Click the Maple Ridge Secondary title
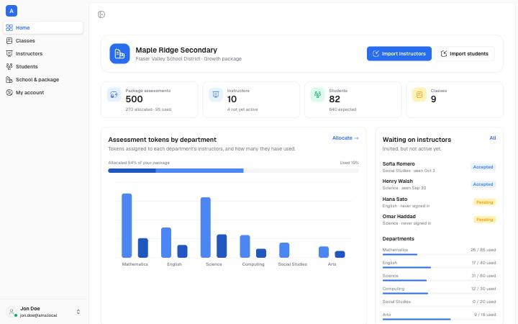 [176, 50]
